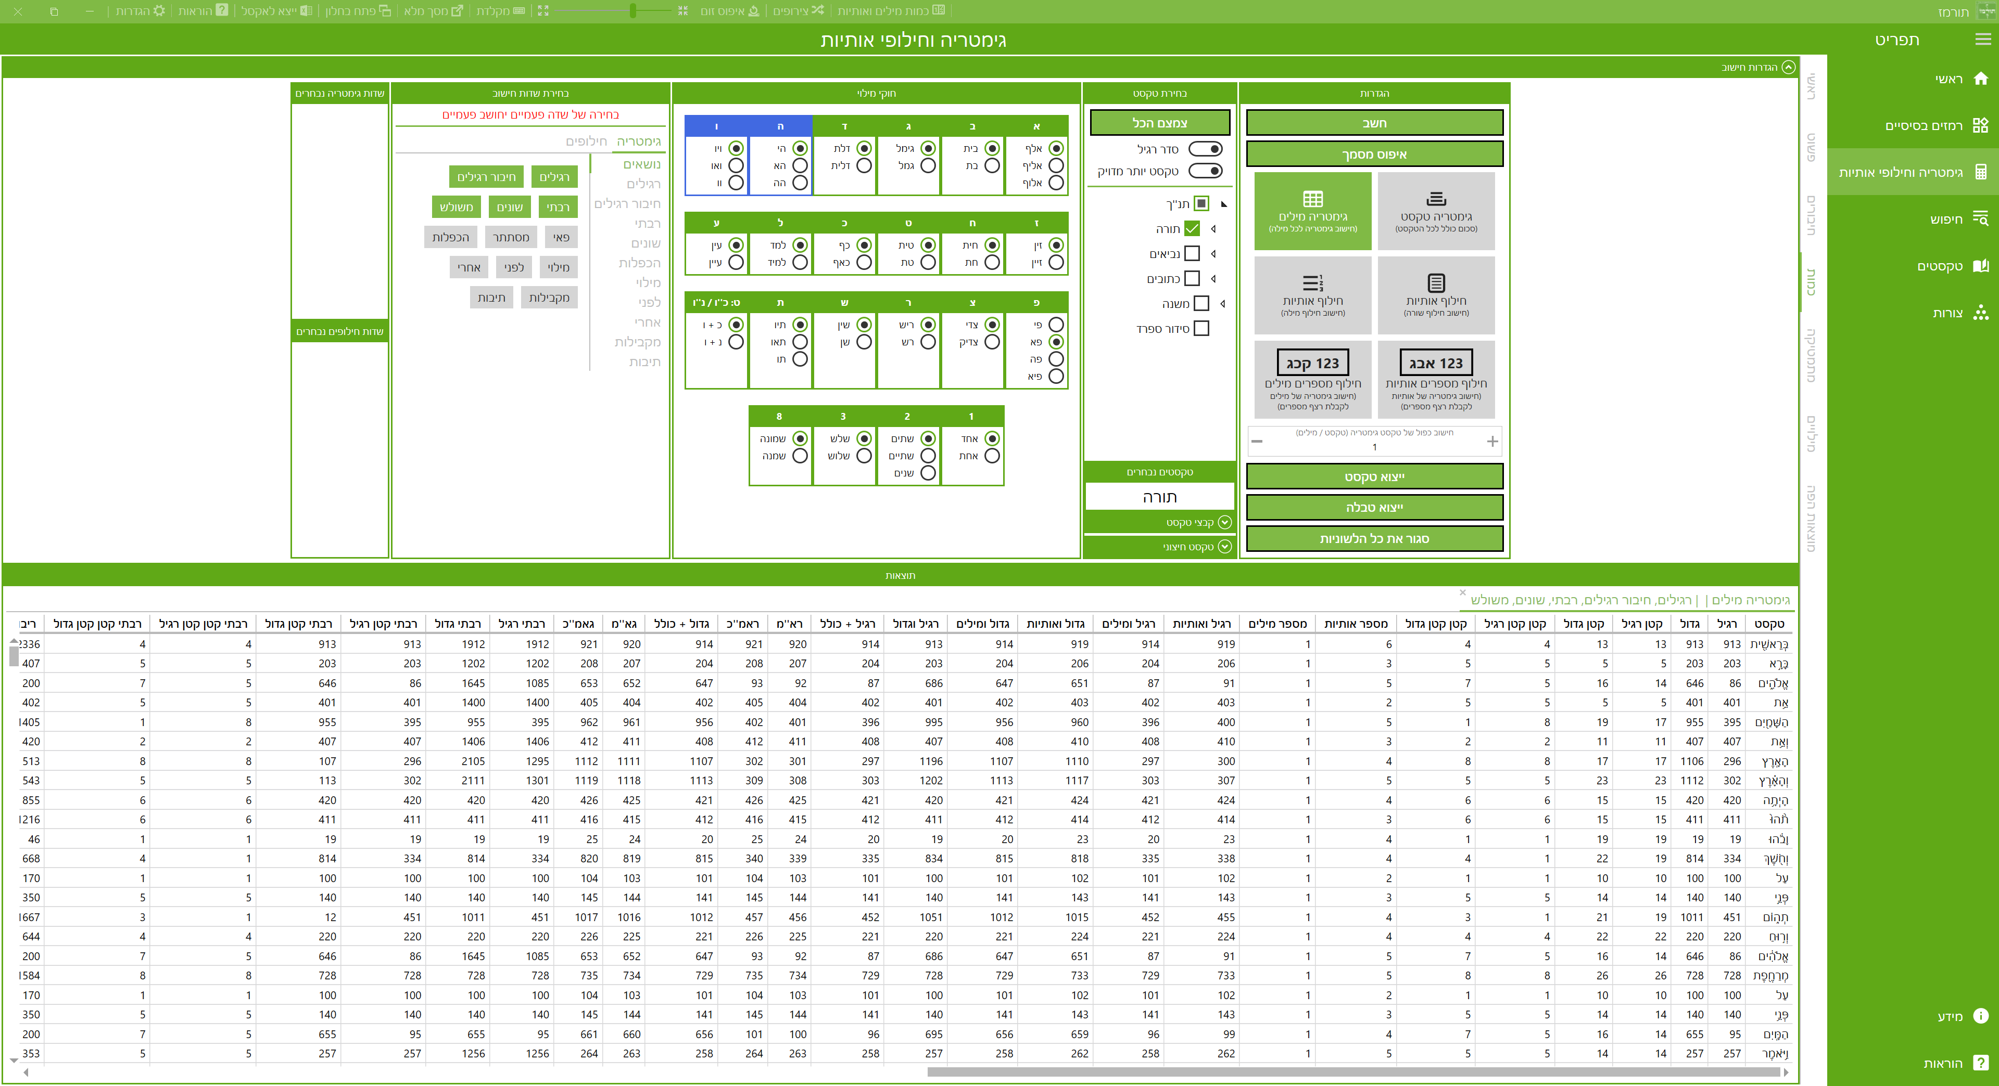Check the נביאים checkbox
This screenshot has width=1999, height=1086.
[x=1193, y=253]
